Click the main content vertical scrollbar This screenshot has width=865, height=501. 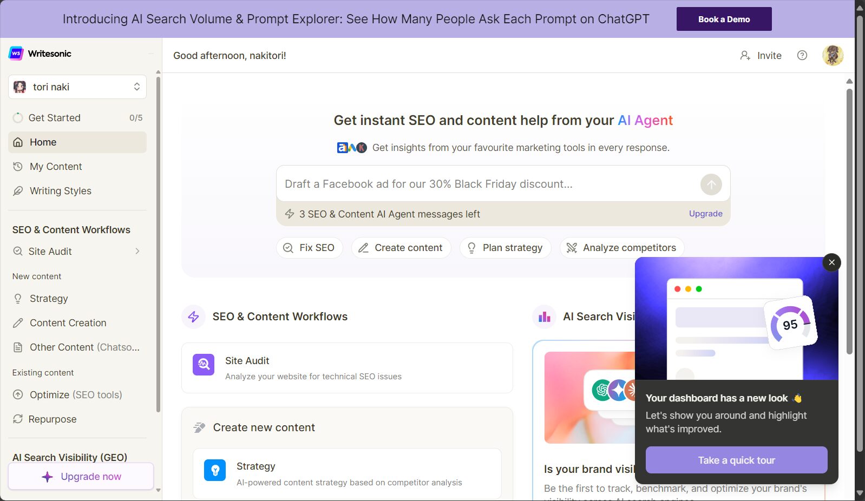[849, 222]
